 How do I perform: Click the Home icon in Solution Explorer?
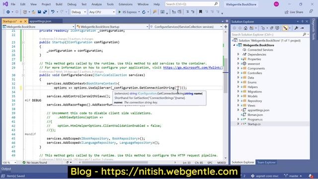tap(245, 28)
